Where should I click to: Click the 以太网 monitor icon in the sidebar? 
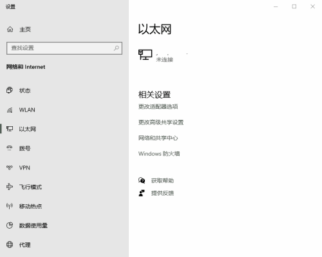click(10, 129)
